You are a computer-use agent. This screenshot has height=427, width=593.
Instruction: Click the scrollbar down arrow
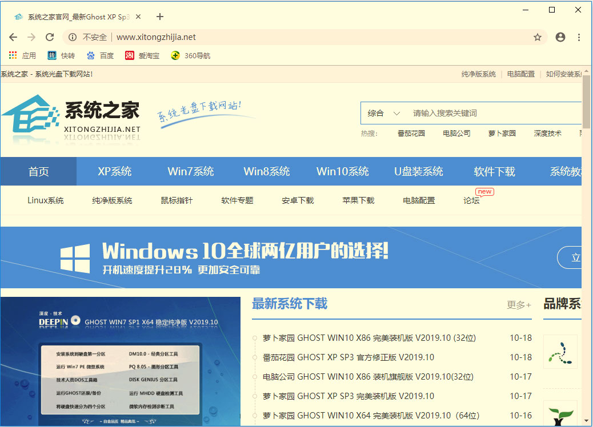pyautogui.click(x=587, y=420)
